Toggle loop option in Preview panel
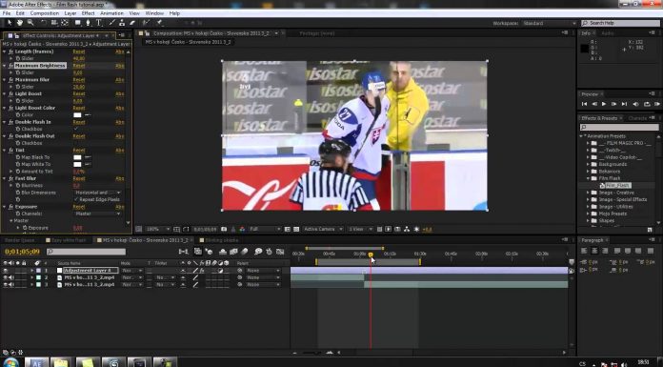The width and height of the screenshot is (663, 367). coord(647,104)
